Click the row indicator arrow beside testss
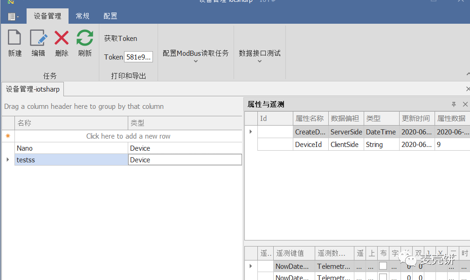Viewport: 470px width, 280px height. 8,160
